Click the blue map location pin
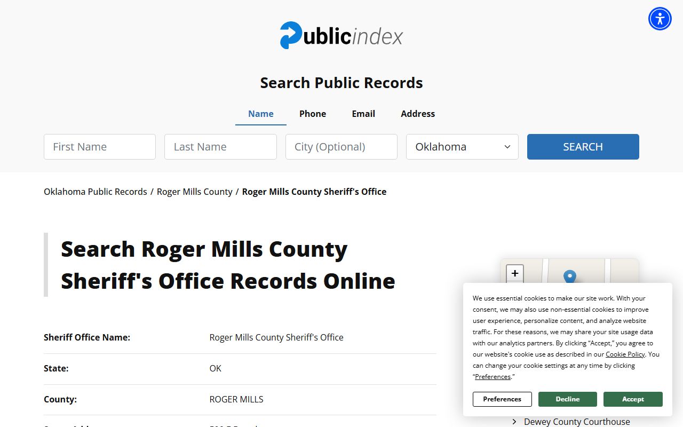The height and width of the screenshot is (427, 683). coord(570,277)
